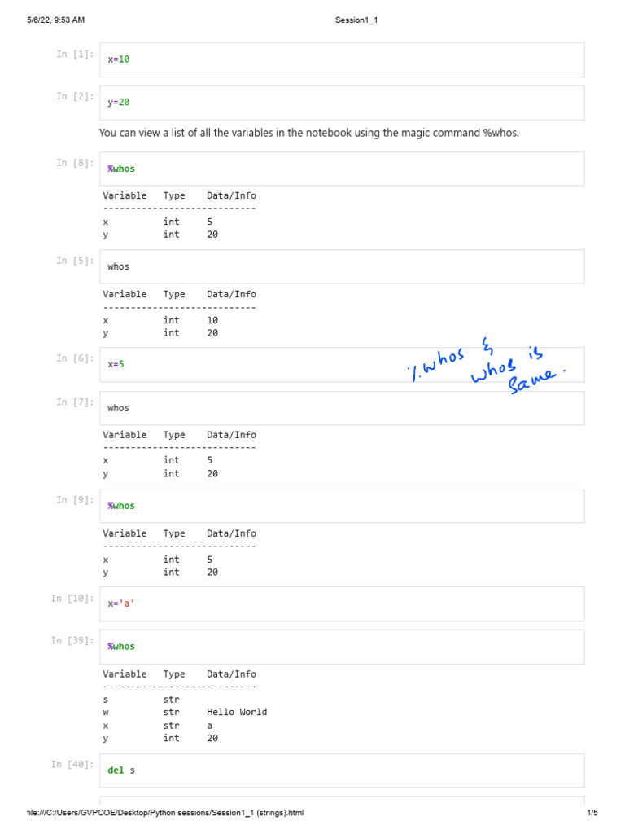Select the del s code cell
Viewport: 625px width, 834px height.
point(342,770)
